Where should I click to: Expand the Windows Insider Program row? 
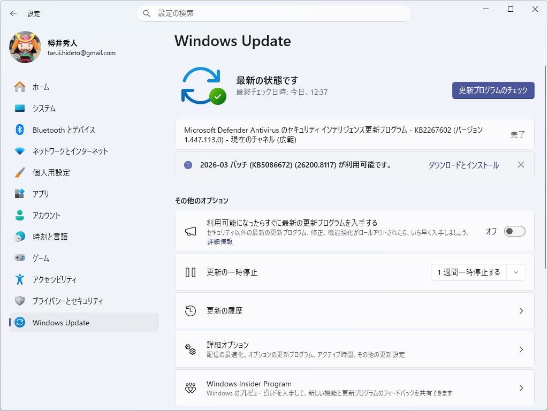521,388
